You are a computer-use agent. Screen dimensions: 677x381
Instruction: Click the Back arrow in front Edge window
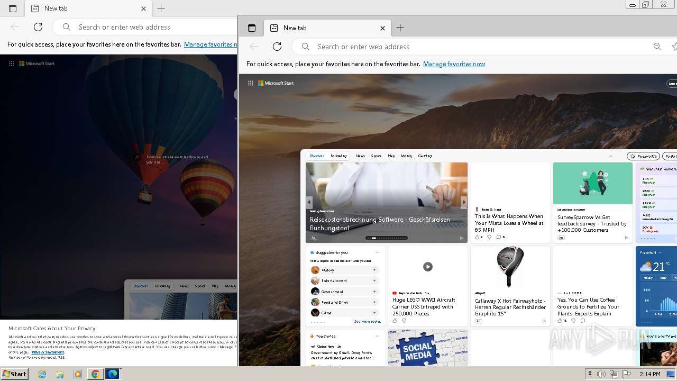point(254,47)
